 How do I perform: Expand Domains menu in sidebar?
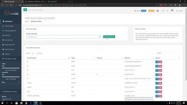coord(11,35)
